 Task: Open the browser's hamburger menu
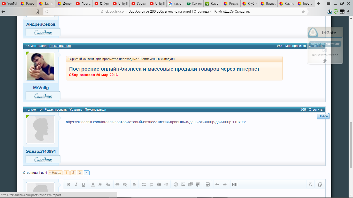[x=328, y=4]
